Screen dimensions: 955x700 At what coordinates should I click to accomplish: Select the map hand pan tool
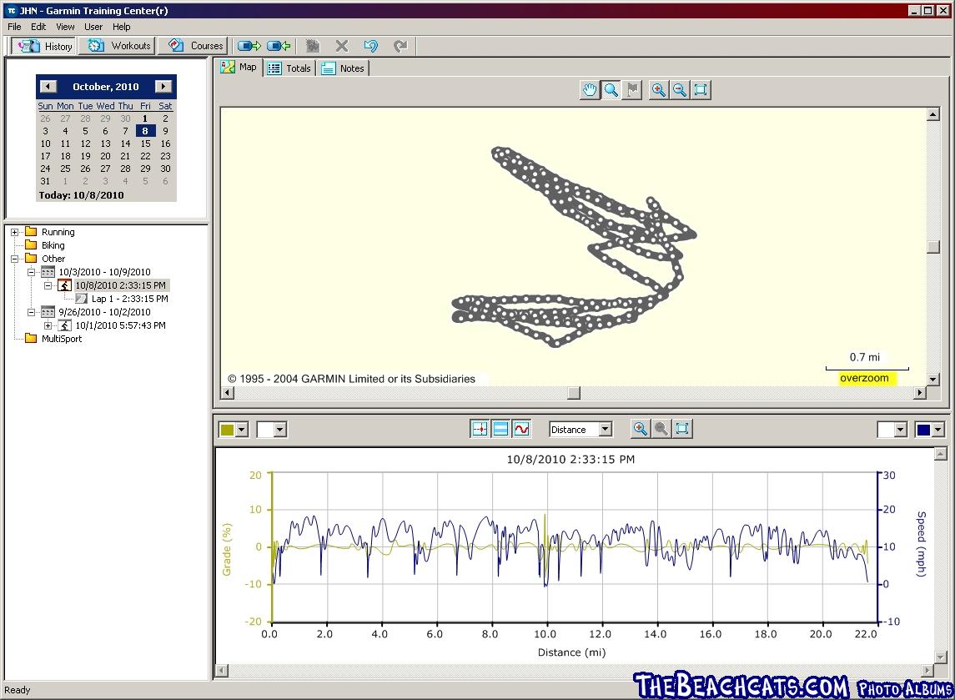pyautogui.click(x=590, y=90)
